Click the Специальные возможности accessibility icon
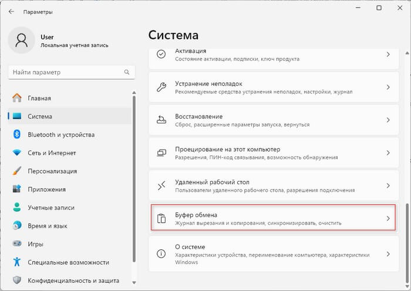Screen dimensions: 411x291 (17, 262)
